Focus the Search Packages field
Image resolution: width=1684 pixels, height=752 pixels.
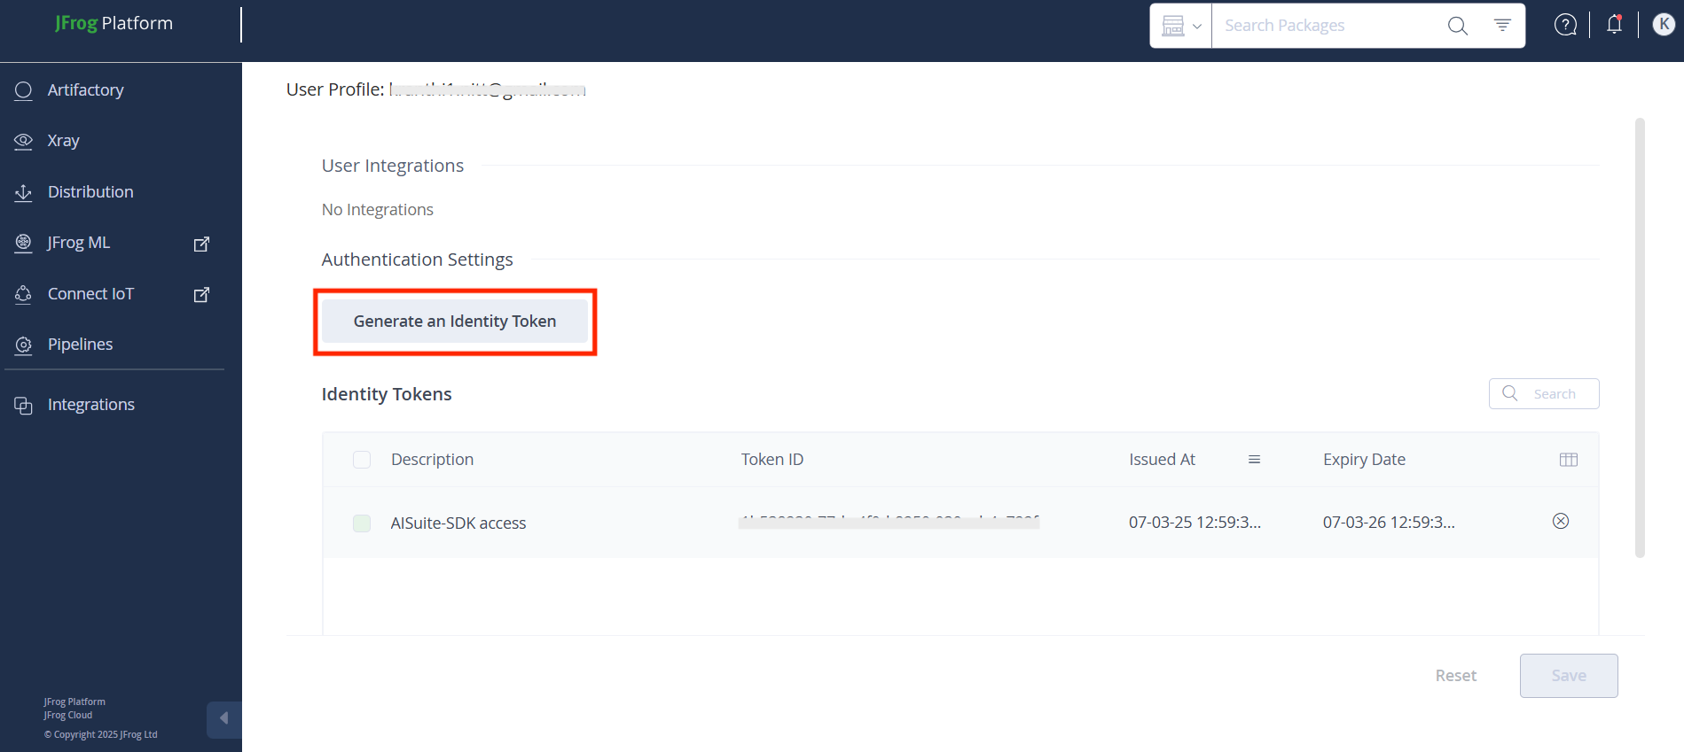tap(1328, 26)
